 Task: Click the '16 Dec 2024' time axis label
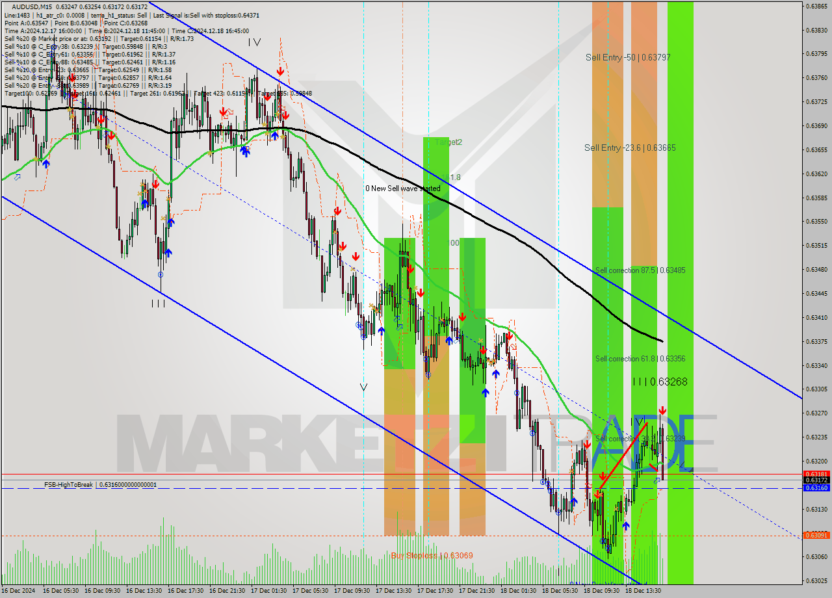click(18, 591)
